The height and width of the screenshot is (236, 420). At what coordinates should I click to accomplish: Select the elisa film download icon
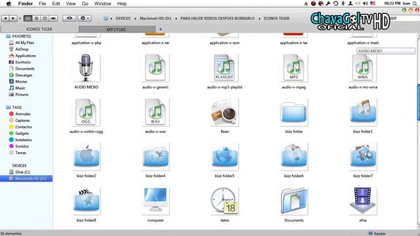pyautogui.click(x=363, y=201)
